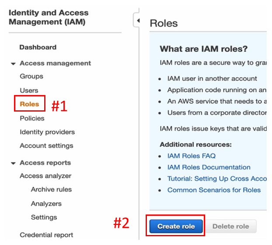Go to the Users page

click(29, 90)
